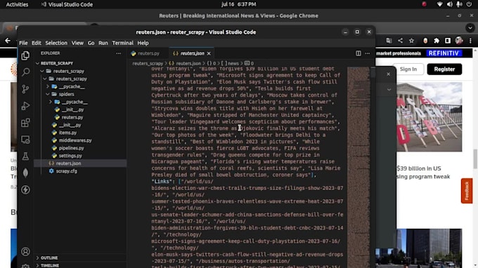Open system volume indicator
Screen dimensions: 478x268
coord(450,4)
